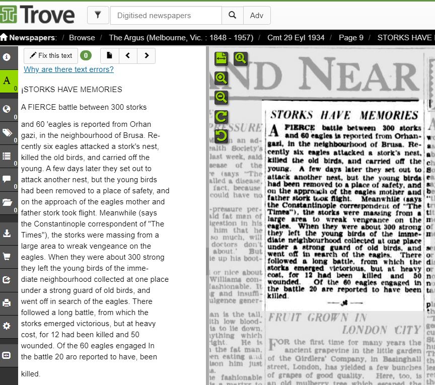Open The Argus title breadcrumb
Image resolution: width=435 pixels, height=385 pixels.
(x=181, y=37)
